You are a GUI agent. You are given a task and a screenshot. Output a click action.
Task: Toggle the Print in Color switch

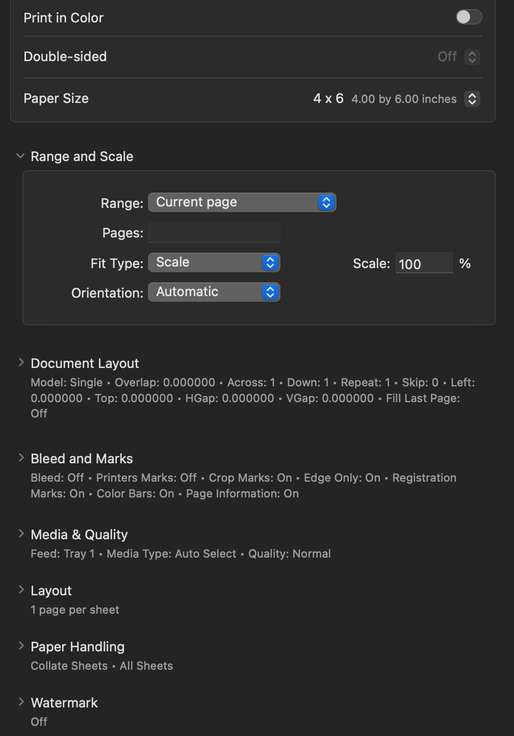pyautogui.click(x=469, y=17)
